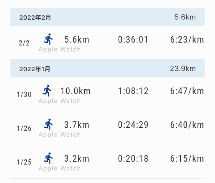Tap the running icon for 2/2
Screen dimensions: 215x183
[x=48, y=39]
